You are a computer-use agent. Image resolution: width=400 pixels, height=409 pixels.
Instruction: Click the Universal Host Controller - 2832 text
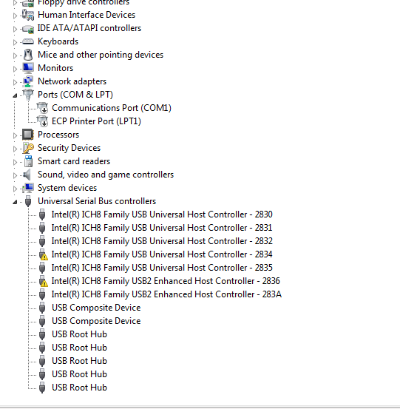(162, 241)
